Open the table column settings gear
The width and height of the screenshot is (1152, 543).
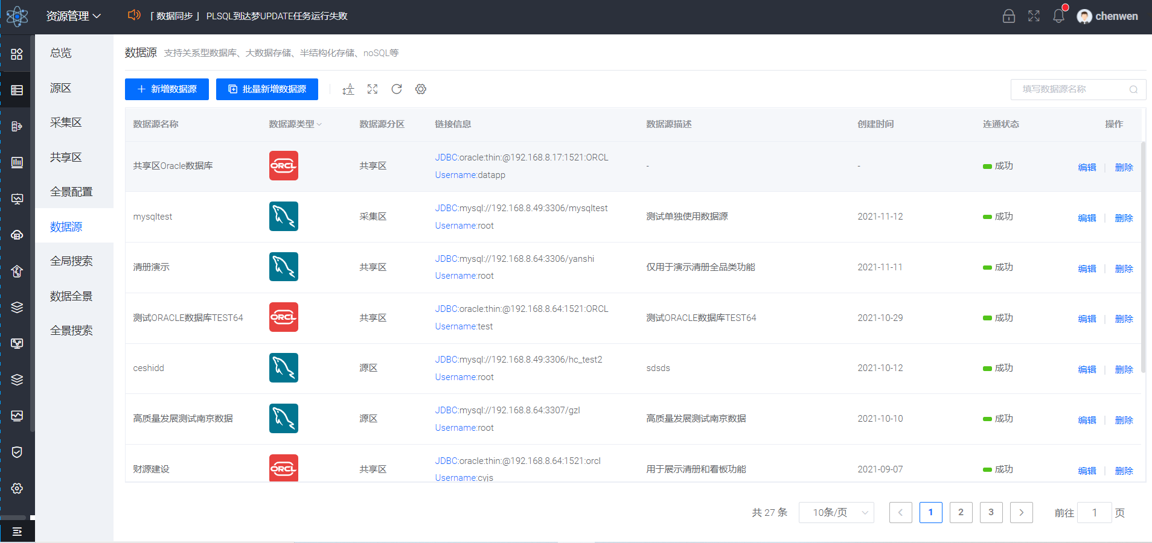tap(421, 89)
